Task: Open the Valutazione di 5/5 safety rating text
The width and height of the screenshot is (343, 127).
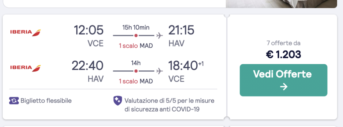Action: (x=169, y=105)
